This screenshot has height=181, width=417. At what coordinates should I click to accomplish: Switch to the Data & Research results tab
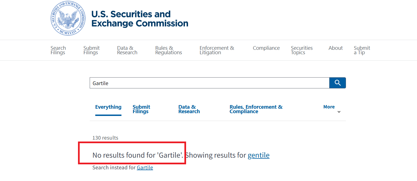tap(189, 109)
